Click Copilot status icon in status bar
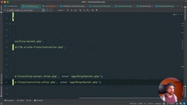This screenshot has height=105, width=187. pos(164,104)
